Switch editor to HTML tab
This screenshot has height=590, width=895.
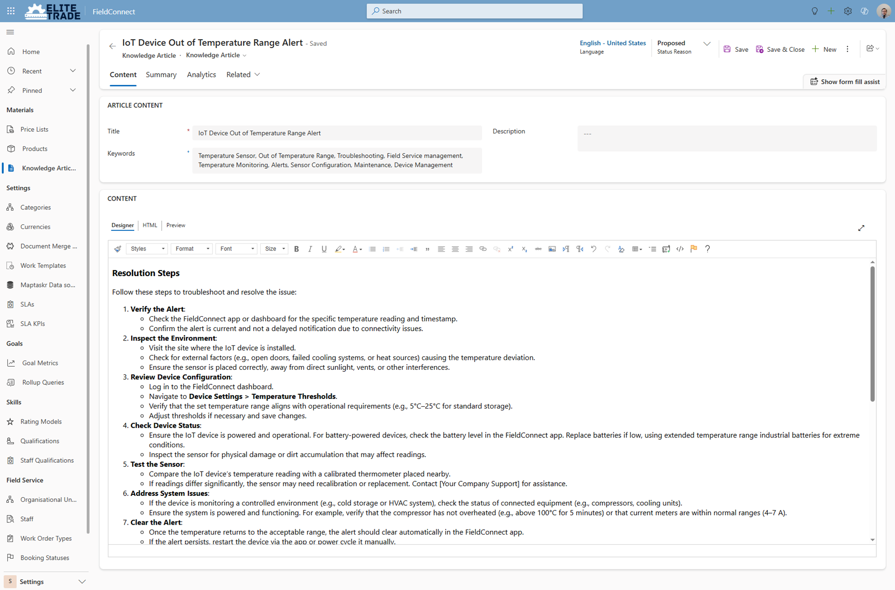[x=150, y=225]
